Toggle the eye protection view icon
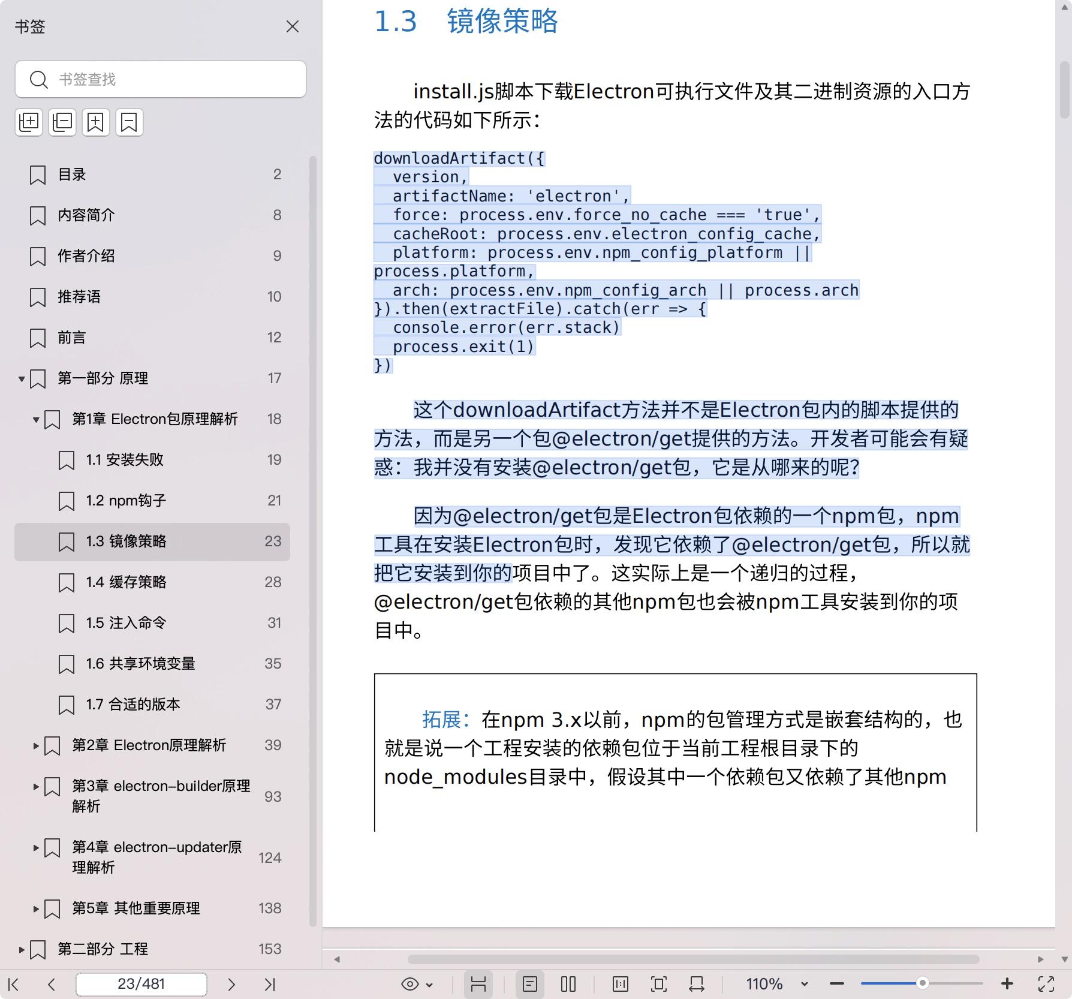Screen dimensions: 1072x999 click(x=410, y=984)
